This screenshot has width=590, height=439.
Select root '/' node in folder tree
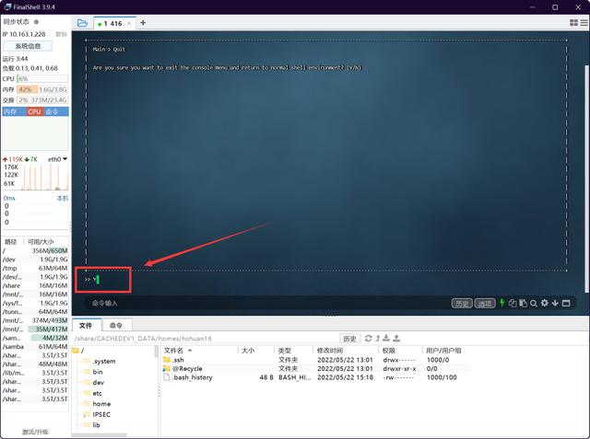coord(77,351)
